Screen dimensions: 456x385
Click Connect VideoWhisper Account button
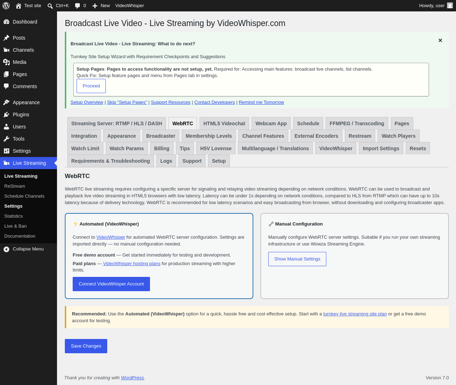(111, 284)
